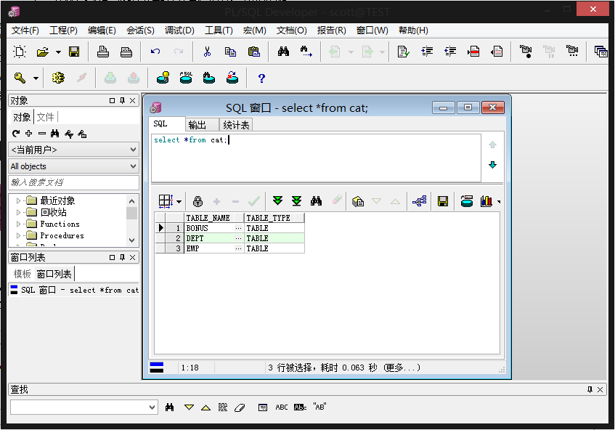Pin the 对象 panel with pushpin toggle
This screenshot has height=430, width=615.
click(x=122, y=101)
